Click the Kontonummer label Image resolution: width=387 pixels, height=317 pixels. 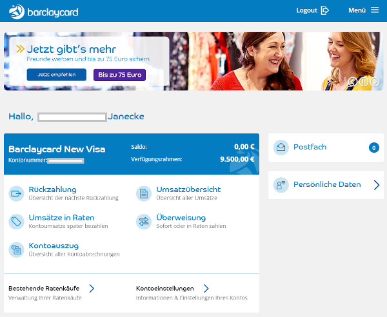point(28,160)
